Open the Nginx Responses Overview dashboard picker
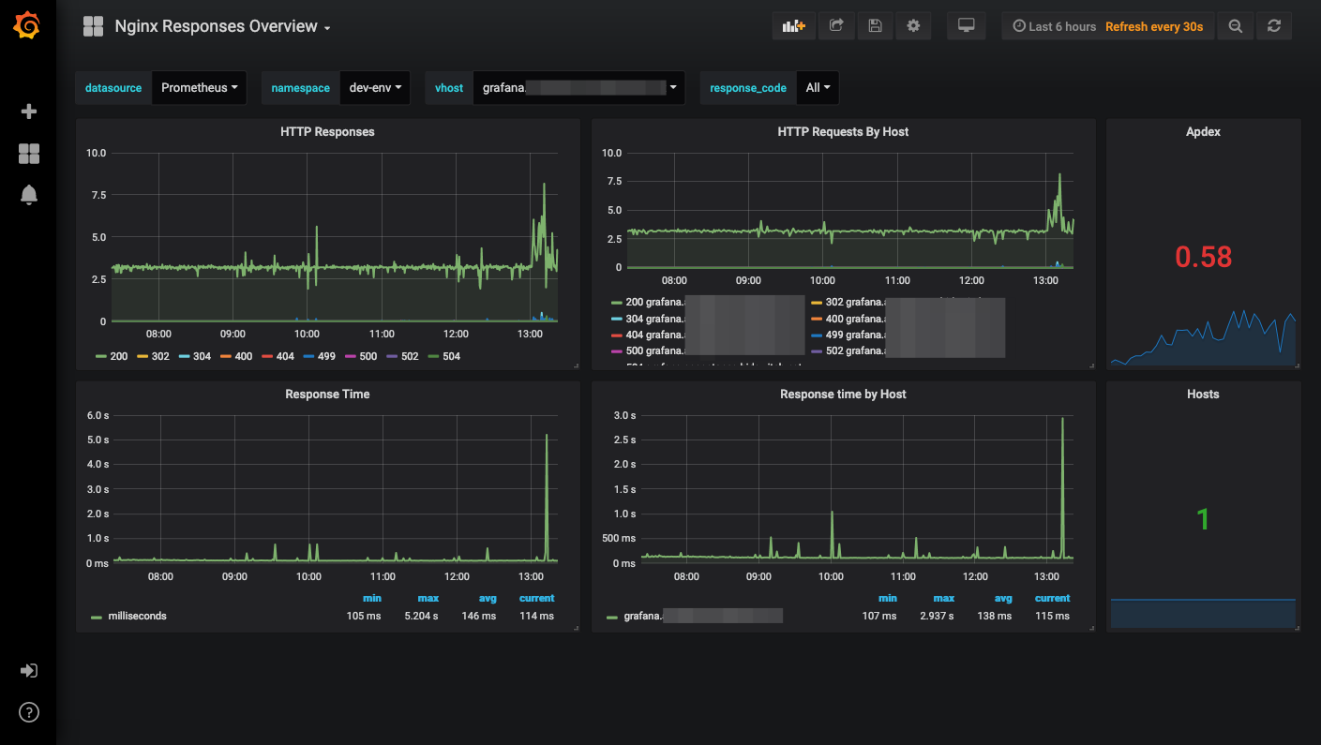1321x745 pixels. pyautogui.click(x=221, y=26)
